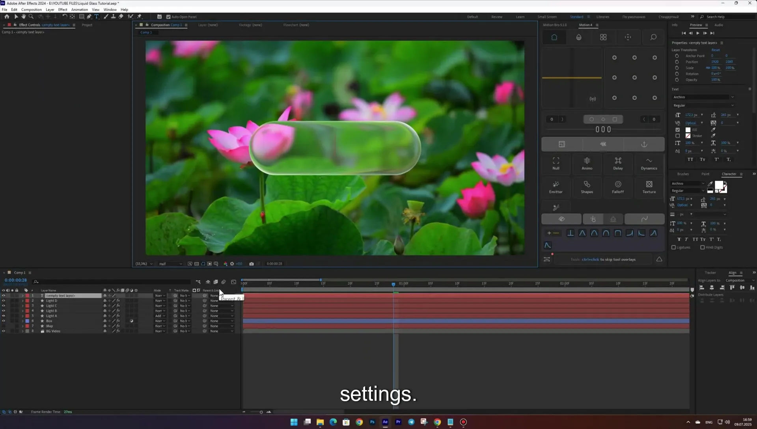Open the viewer magnification dropdown

tap(144, 264)
